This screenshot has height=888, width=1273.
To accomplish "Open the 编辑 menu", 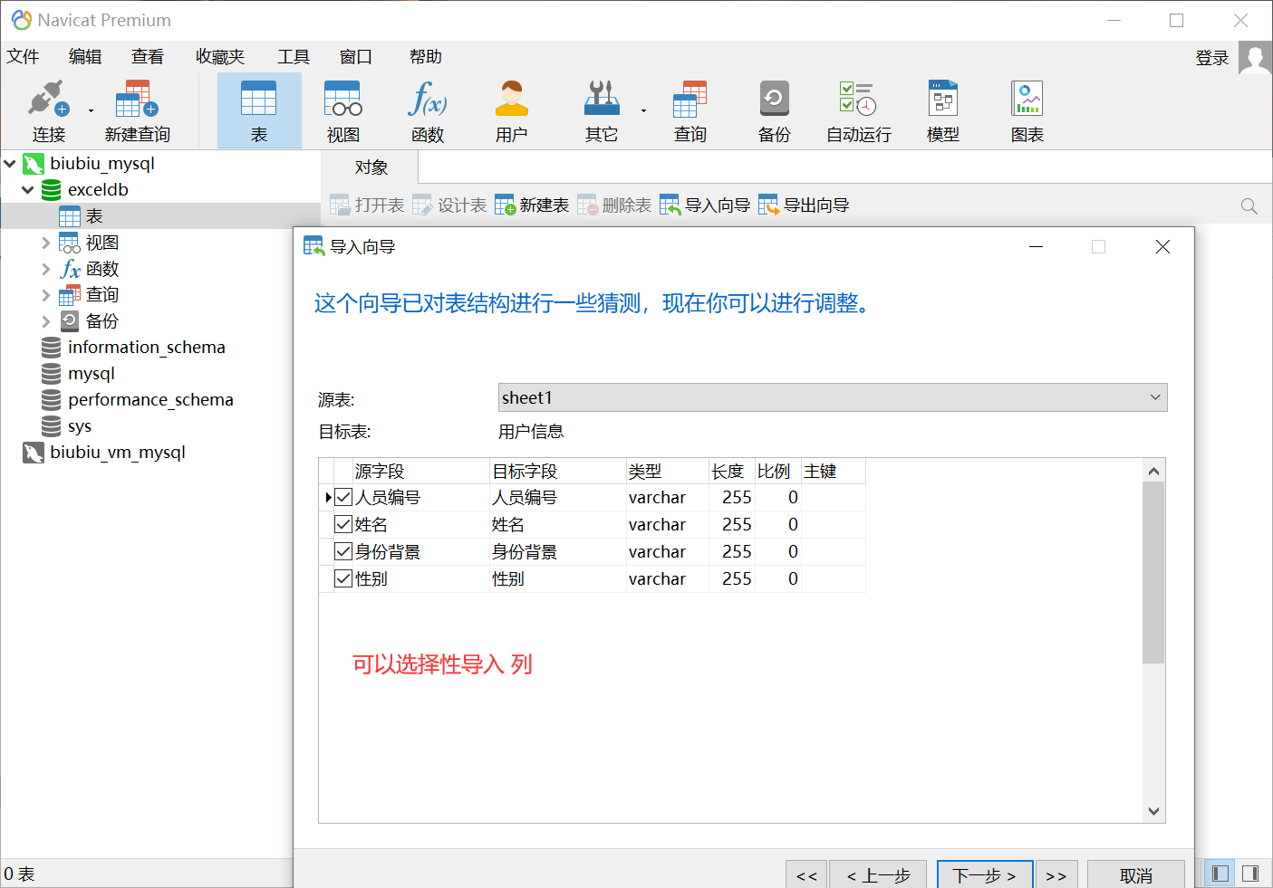I will pyautogui.click(x=85, y=57).
